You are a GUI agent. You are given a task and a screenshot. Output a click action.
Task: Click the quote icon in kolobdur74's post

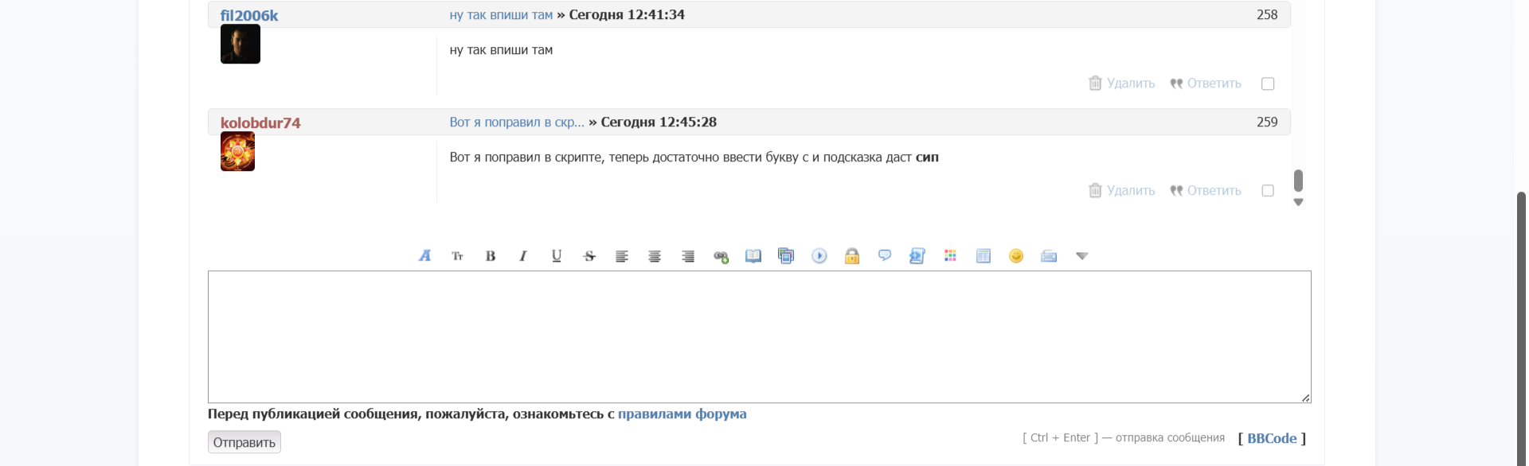coord(1176,191)
